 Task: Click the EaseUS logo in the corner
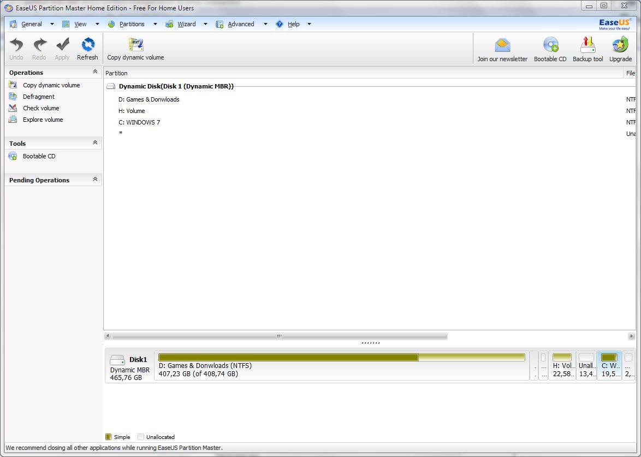(x=615, y=24)
